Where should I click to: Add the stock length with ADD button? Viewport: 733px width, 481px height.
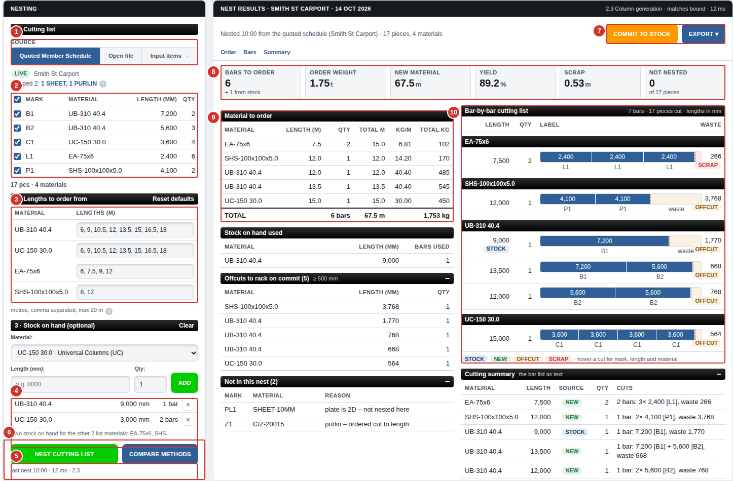click(185, 383)
